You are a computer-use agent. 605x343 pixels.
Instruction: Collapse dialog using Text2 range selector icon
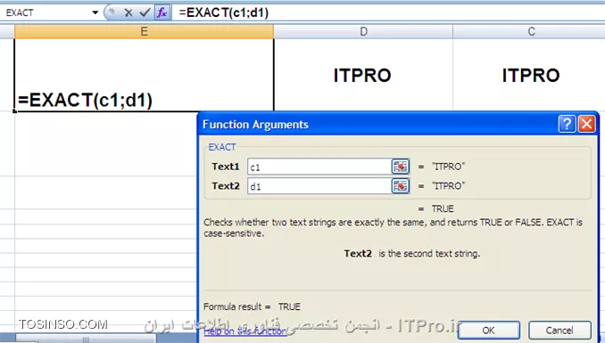point(401,186)
